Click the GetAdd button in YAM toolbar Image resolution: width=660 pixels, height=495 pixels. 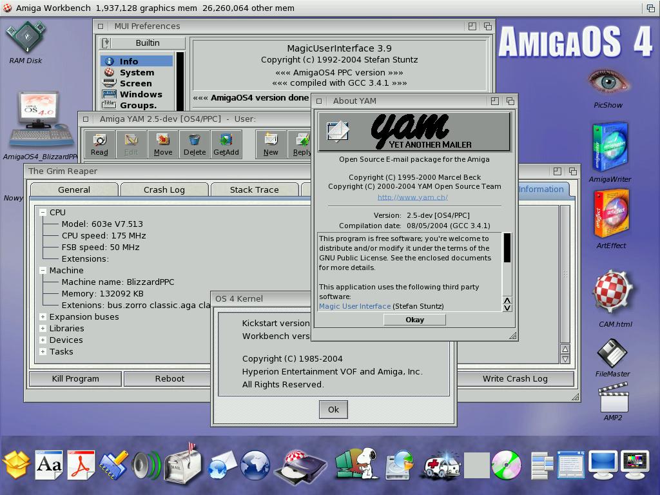click(x=226, y=144)
